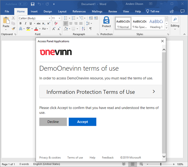This screenshot has width=188, height=167.
Task: Open the Insert ribbon tab
Action: tap(34, 11)
